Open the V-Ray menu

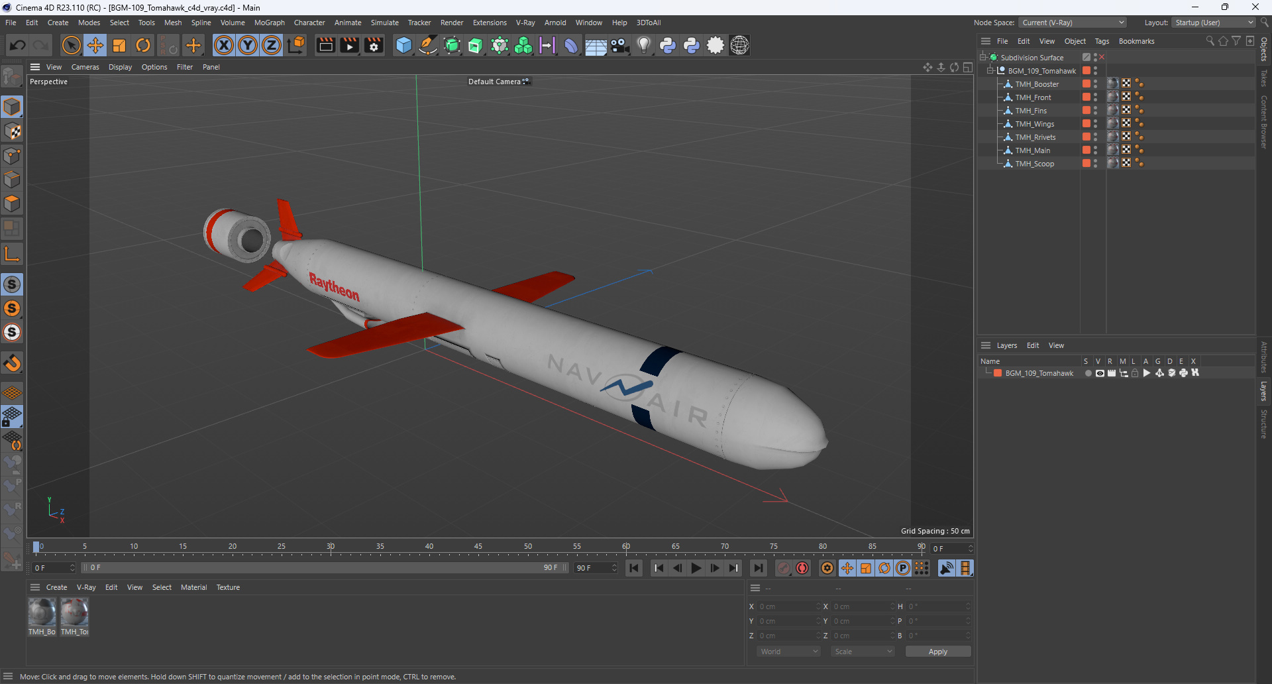525,23
